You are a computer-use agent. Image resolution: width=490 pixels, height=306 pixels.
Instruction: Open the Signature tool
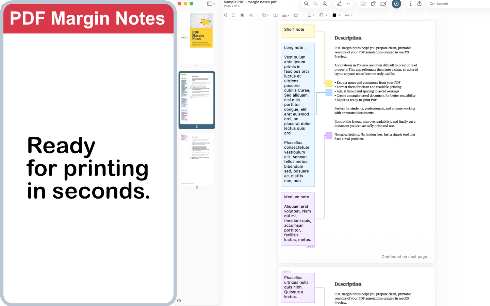pyautogui.click(x=285, y=15)
